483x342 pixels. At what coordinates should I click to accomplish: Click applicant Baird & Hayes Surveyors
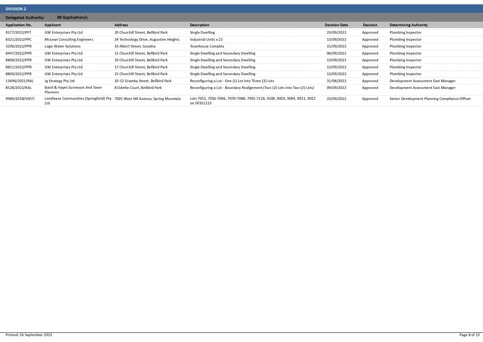click(x=73, y=90)
